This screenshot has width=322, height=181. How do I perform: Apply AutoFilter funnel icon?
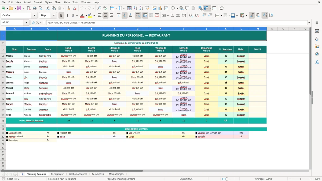point(147,8)
